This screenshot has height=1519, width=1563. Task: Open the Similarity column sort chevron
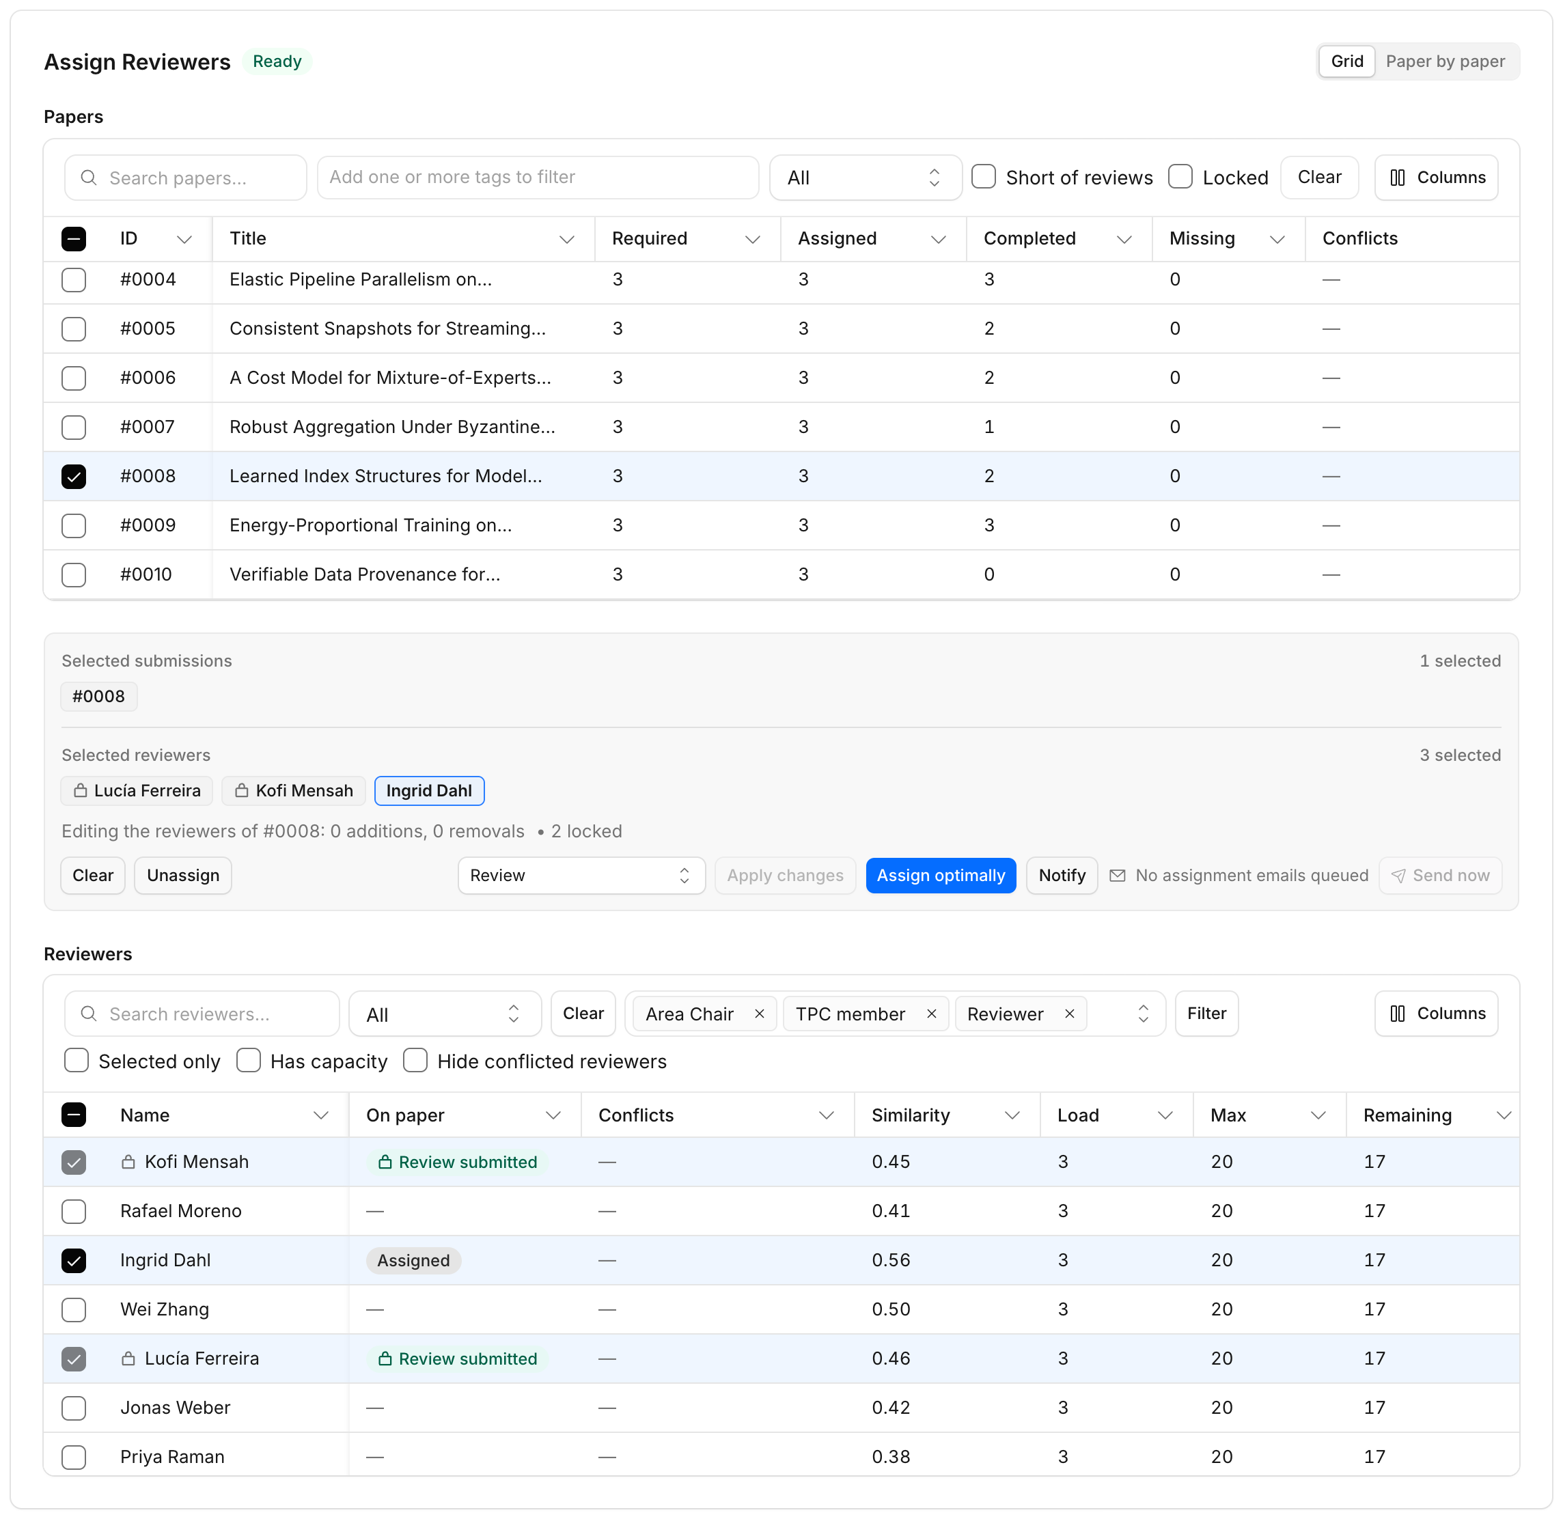(x=1012, y=1115)
